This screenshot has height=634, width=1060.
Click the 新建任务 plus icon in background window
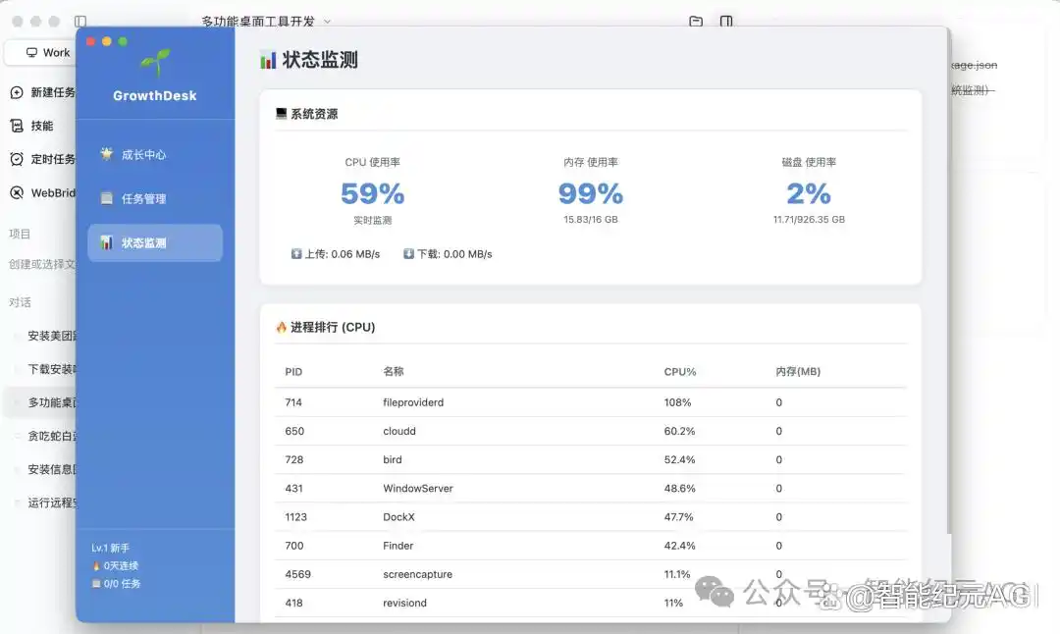[17, 92]
